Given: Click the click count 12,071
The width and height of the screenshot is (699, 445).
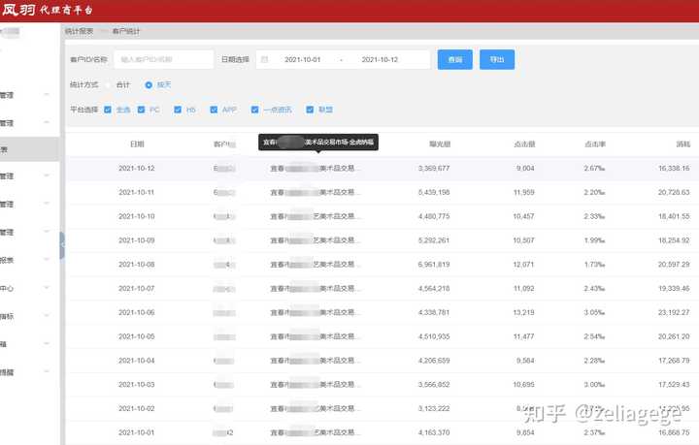Looking at the screenshot, I should [523, 265].
